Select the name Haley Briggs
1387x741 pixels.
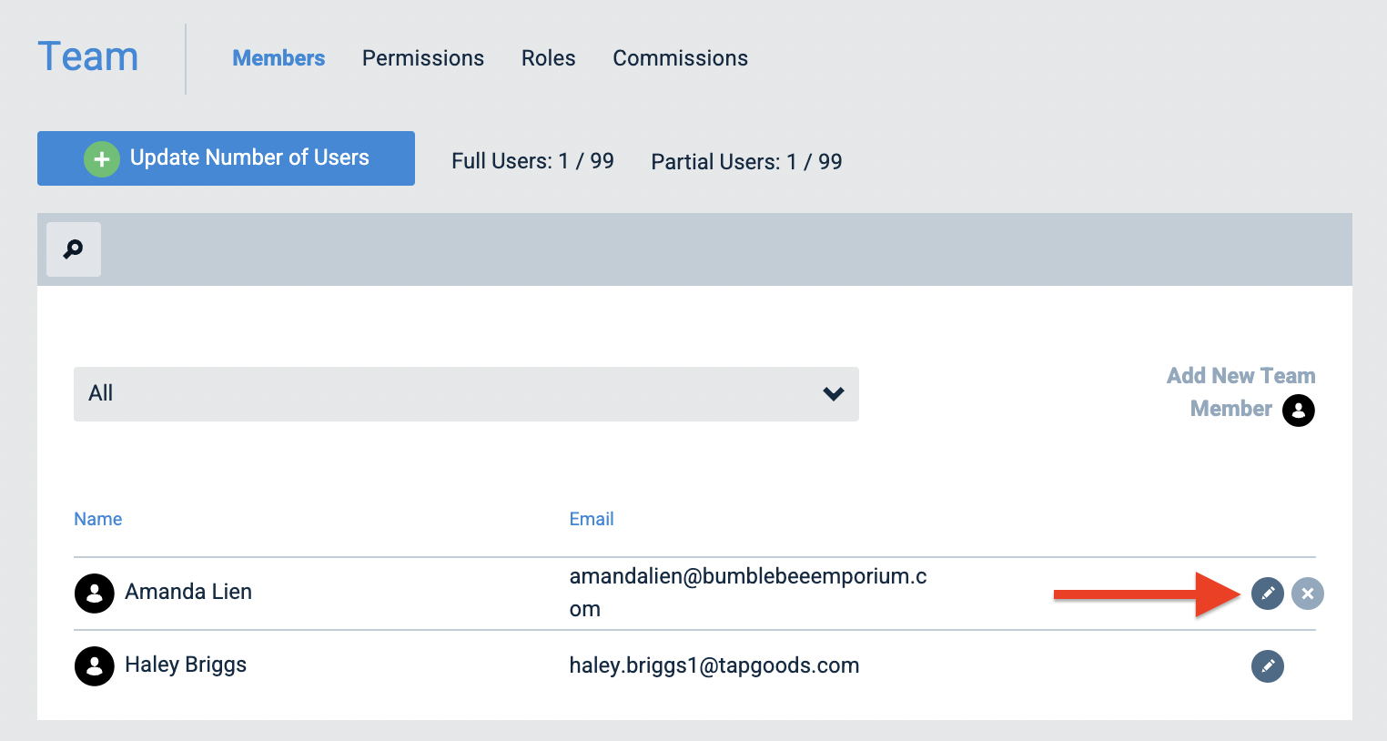point(186,665)
